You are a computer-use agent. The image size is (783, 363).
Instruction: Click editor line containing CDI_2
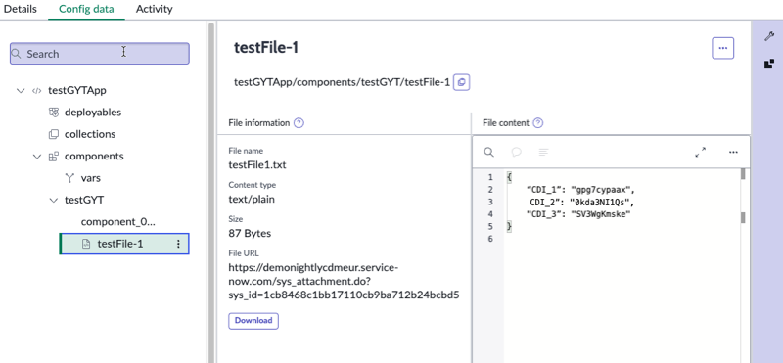click(582, 203)
